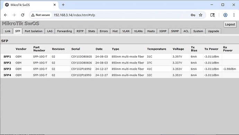Open the tab search icon
The width and height of the screenshot is (239, 135).
pos(212,15)
